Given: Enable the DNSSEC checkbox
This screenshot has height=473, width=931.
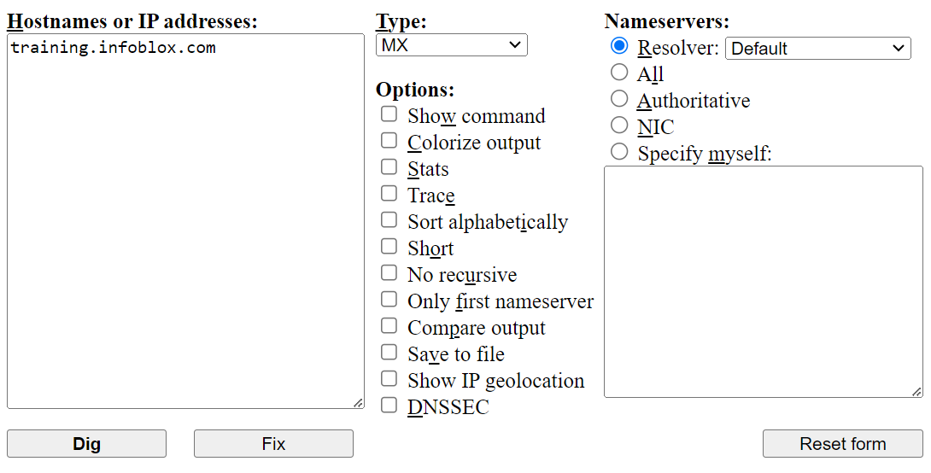Looking at the screenshot, I should pos(389,406).
